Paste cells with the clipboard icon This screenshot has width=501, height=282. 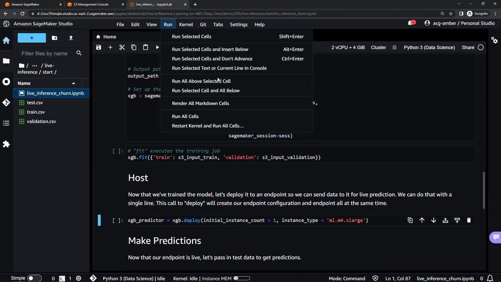[x=145, y=47]
